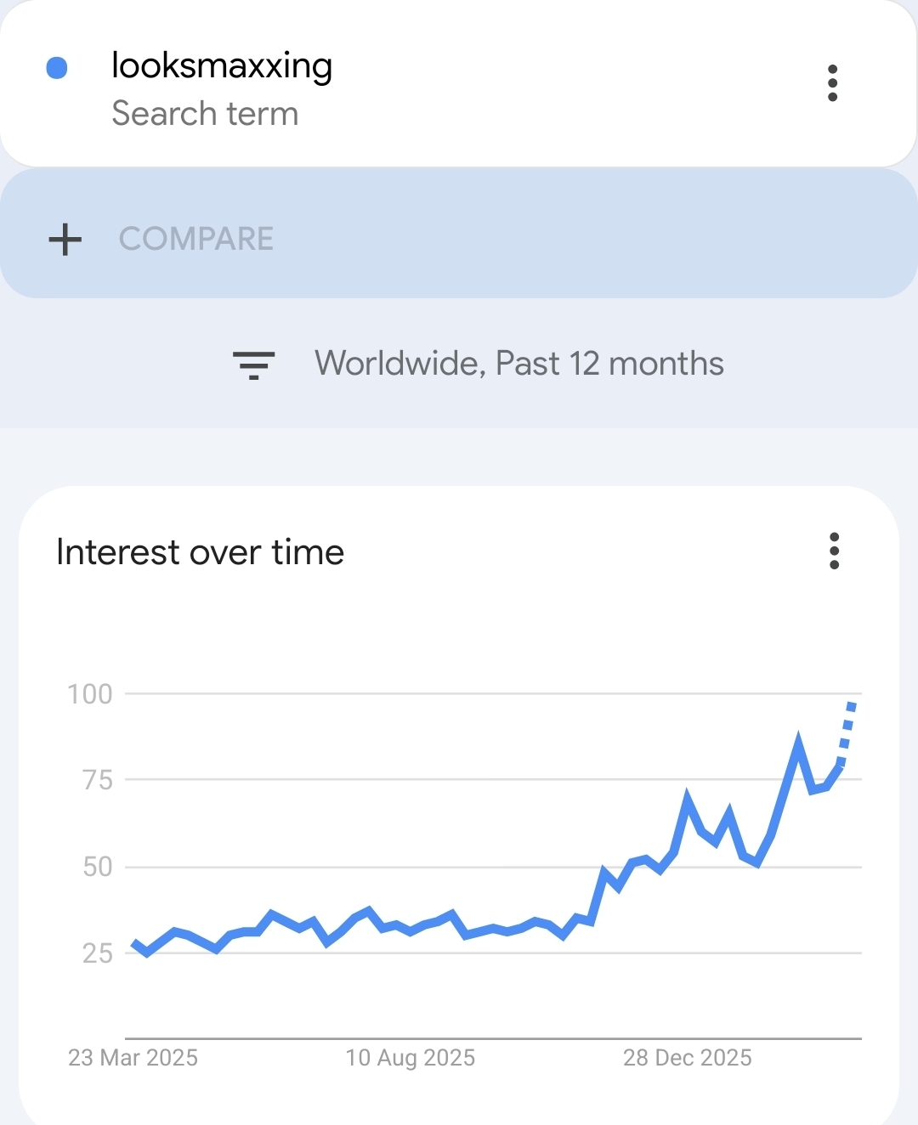918x1125 pixels.
Task: Open the Worldwide, Past 12 months filter
Action: coord(518,364)
